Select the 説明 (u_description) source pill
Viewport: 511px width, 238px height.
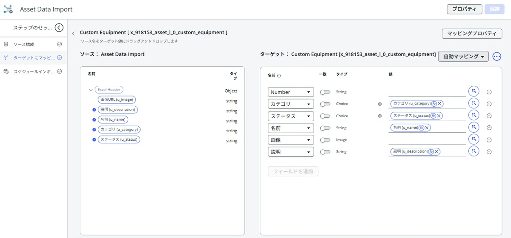tap(118, 110)
